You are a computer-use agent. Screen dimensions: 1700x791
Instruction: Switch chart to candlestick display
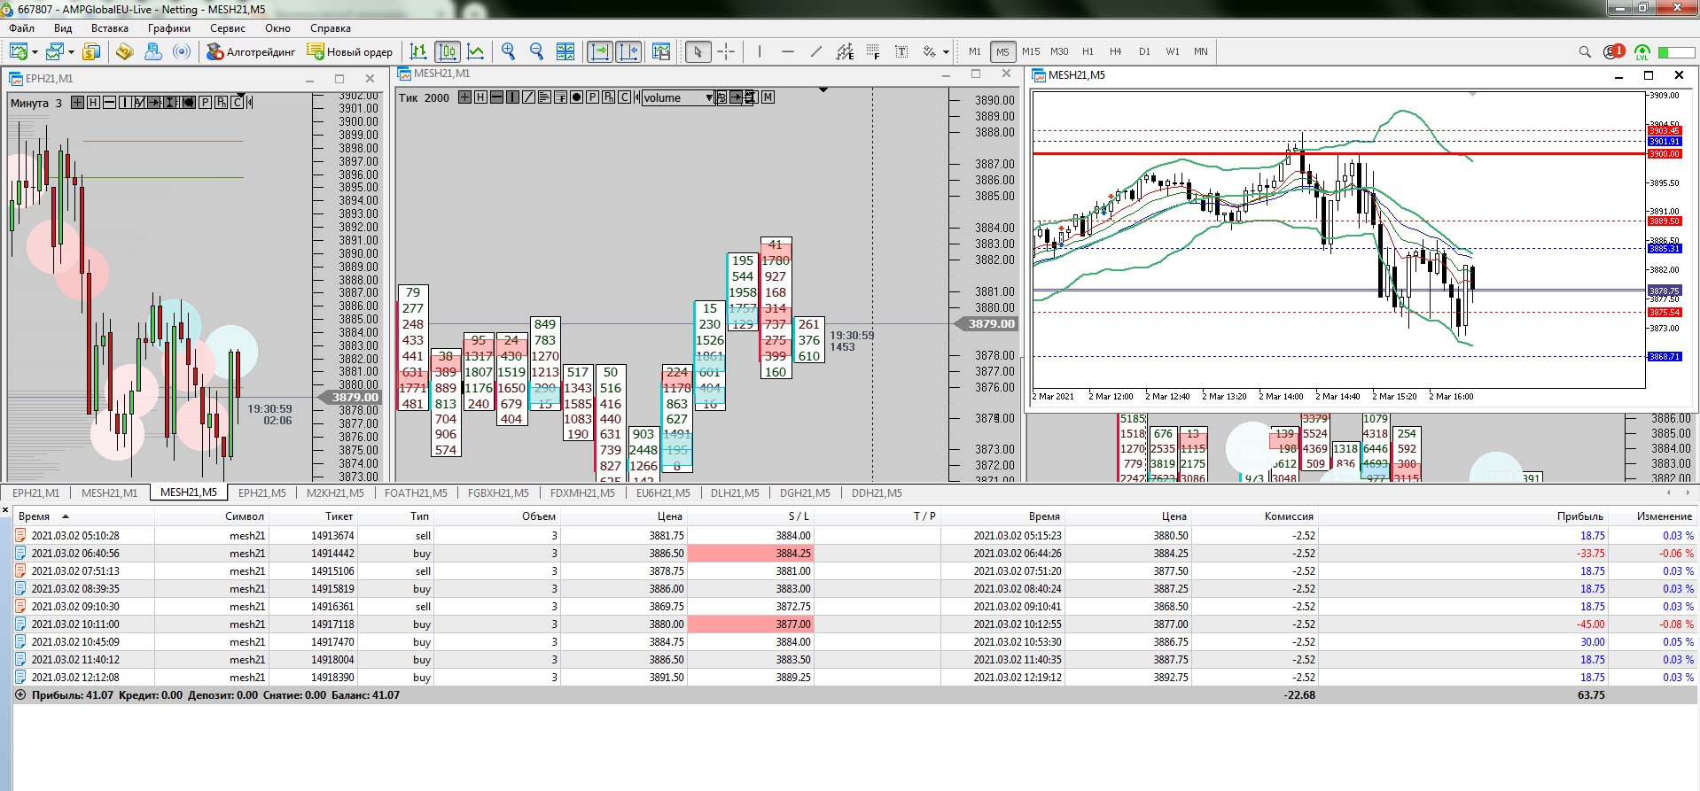click(448, 51)
